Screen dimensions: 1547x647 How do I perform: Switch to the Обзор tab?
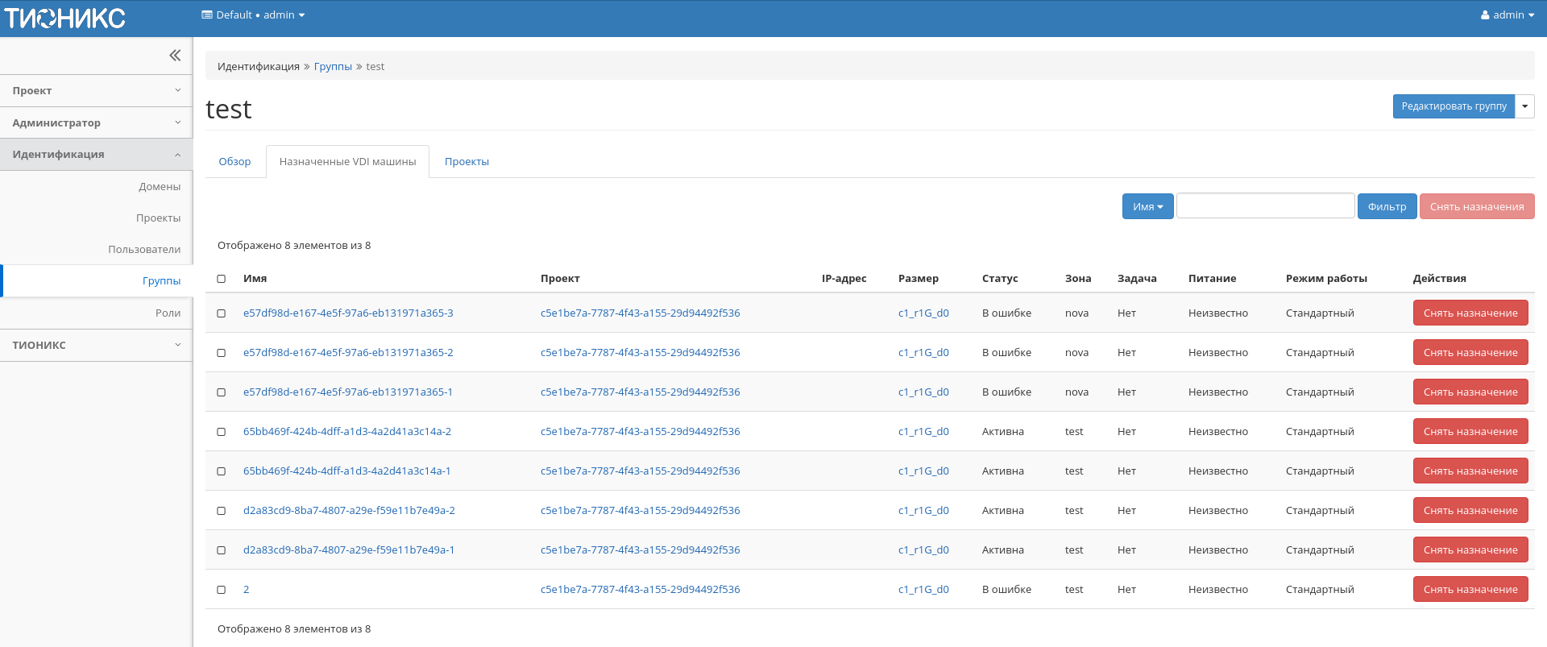coord(234,162)
